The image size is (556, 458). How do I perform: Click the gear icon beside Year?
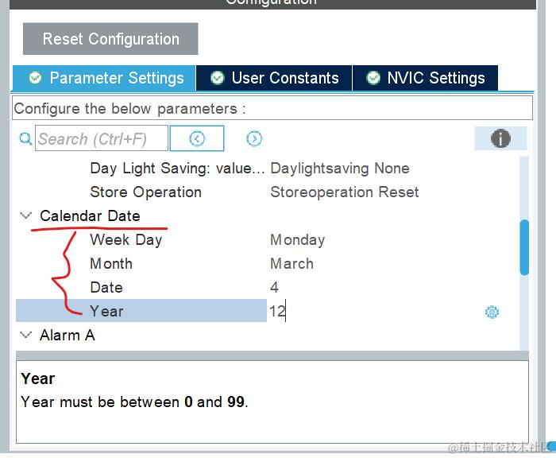(x=492, y=312)
